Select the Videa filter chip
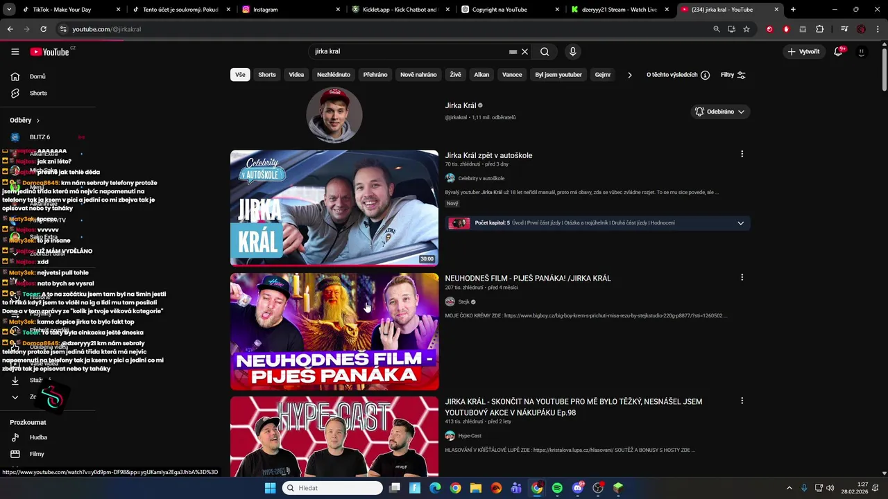Image resolution: width=888 pixels, height=499 pixels. click(296, 75)
